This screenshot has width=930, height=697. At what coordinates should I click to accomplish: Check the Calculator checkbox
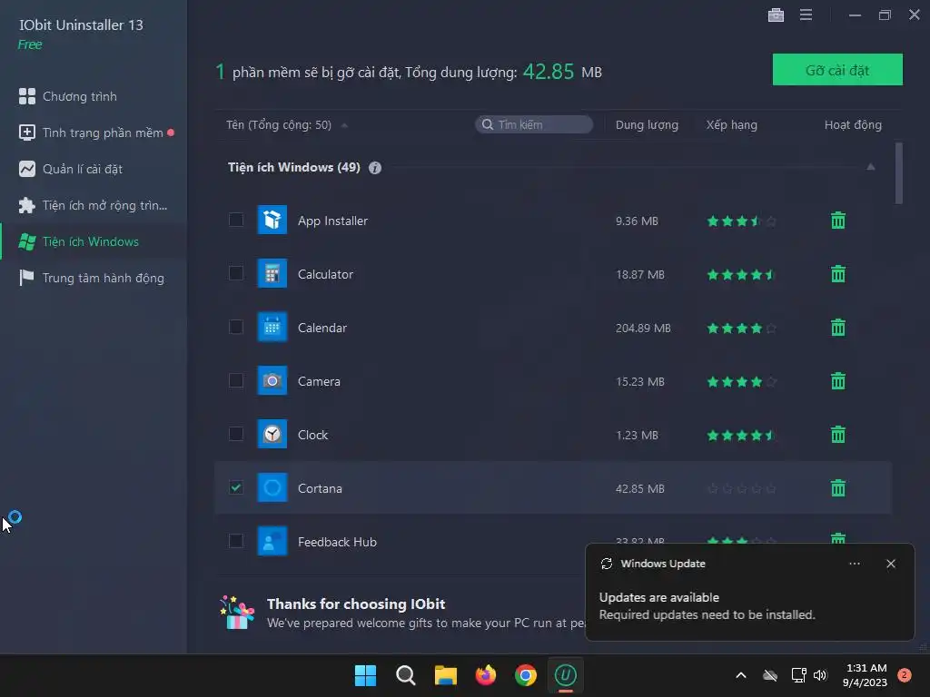[236, 273]
